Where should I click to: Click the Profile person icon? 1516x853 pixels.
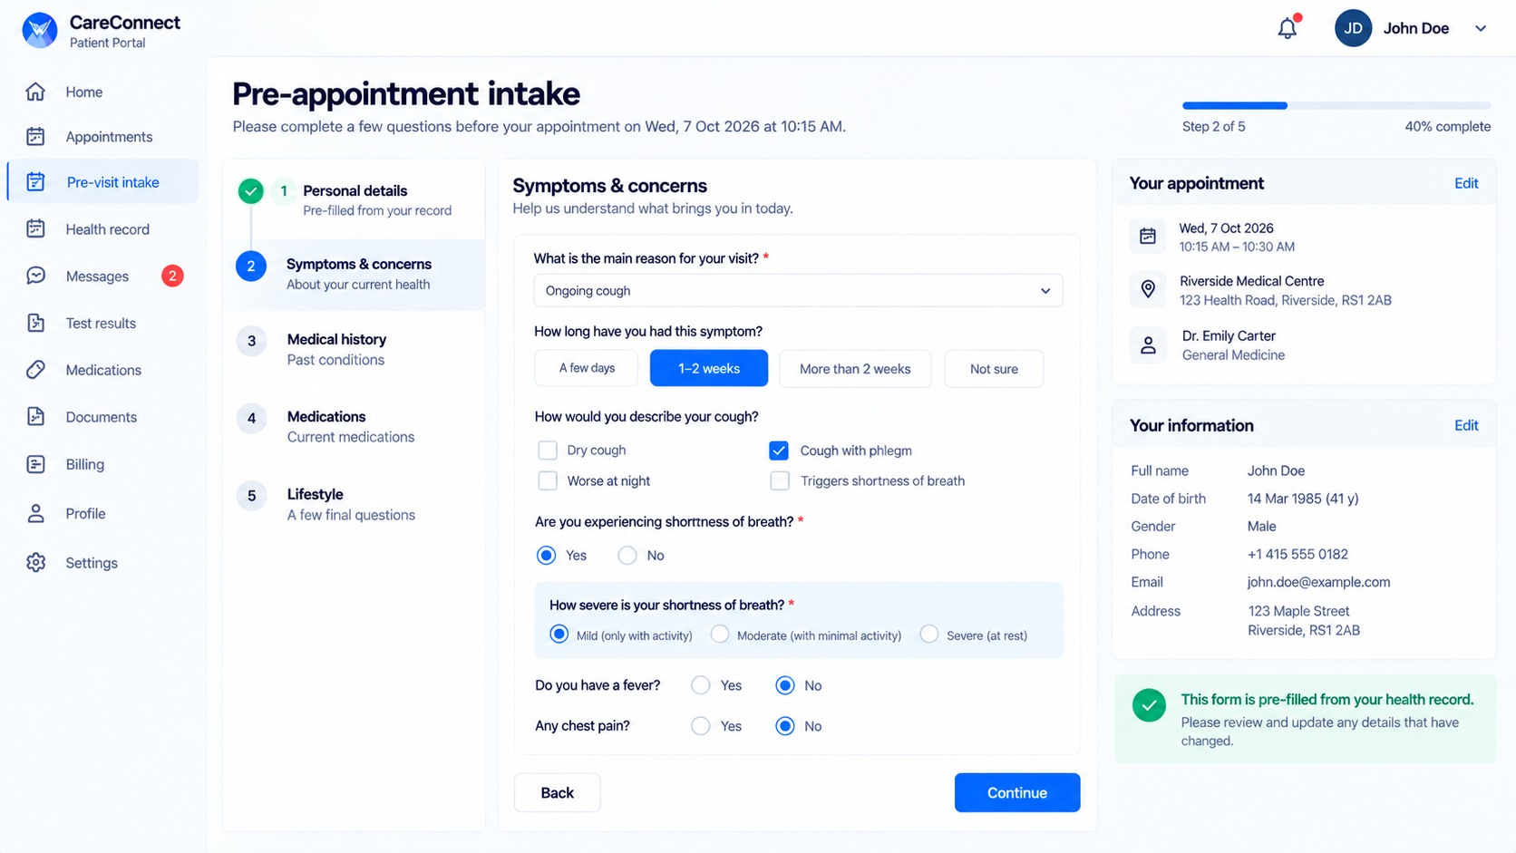(35, 513)
